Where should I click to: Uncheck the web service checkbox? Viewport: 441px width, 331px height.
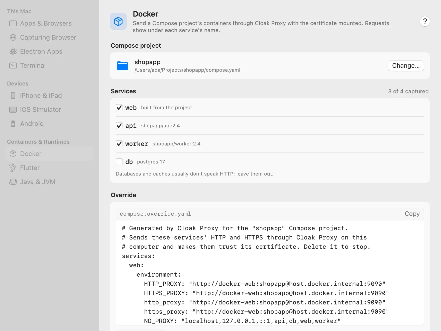point(119,108)
